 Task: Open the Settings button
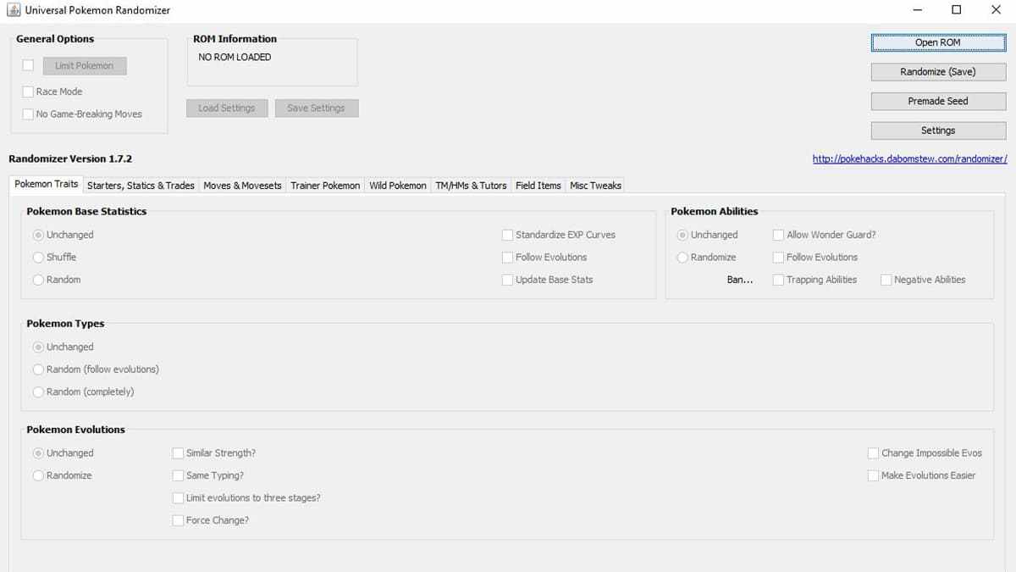938,131
